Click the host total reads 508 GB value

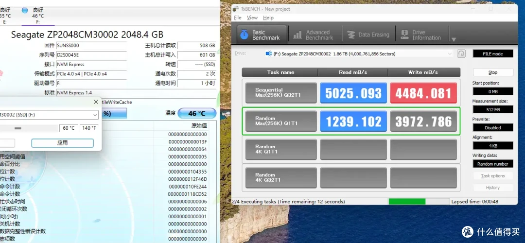197,46
